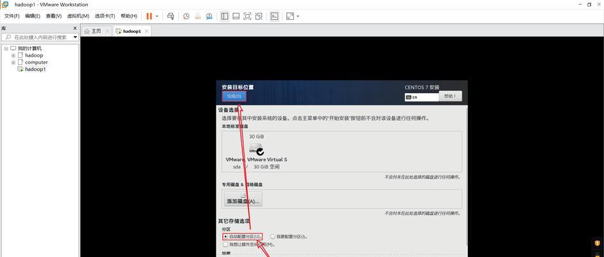This screenshot has width=604, height=257.
Task: Open the 帮助(H) menu
Action: (x=128, y=16)
